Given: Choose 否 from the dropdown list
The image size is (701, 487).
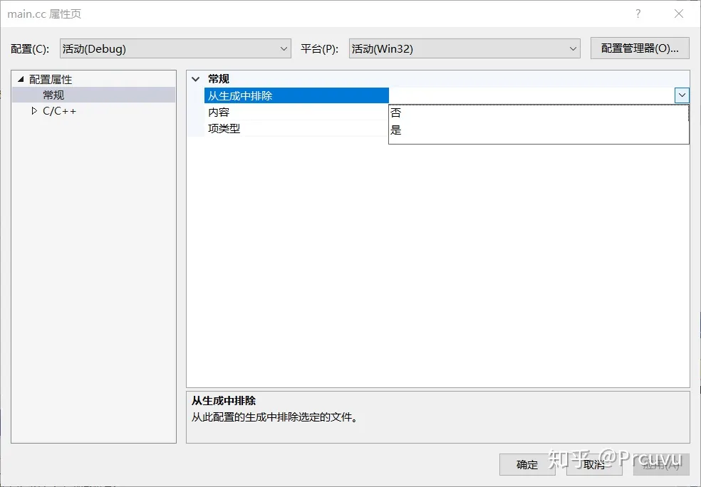Looking at the screenshot, I should coord(396,113).
